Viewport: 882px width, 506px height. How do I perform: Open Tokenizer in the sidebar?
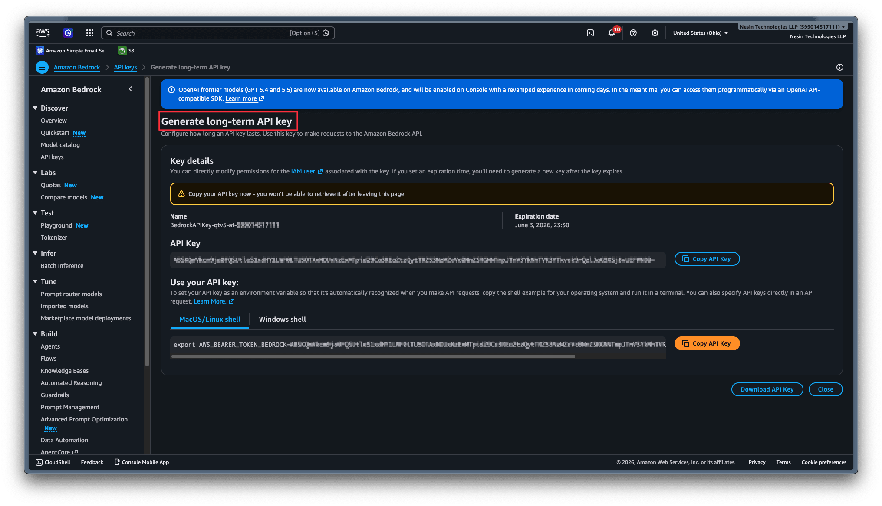click(x=54, y=238)
